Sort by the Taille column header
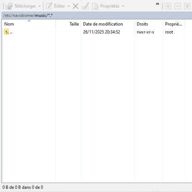 coord(68,24)
